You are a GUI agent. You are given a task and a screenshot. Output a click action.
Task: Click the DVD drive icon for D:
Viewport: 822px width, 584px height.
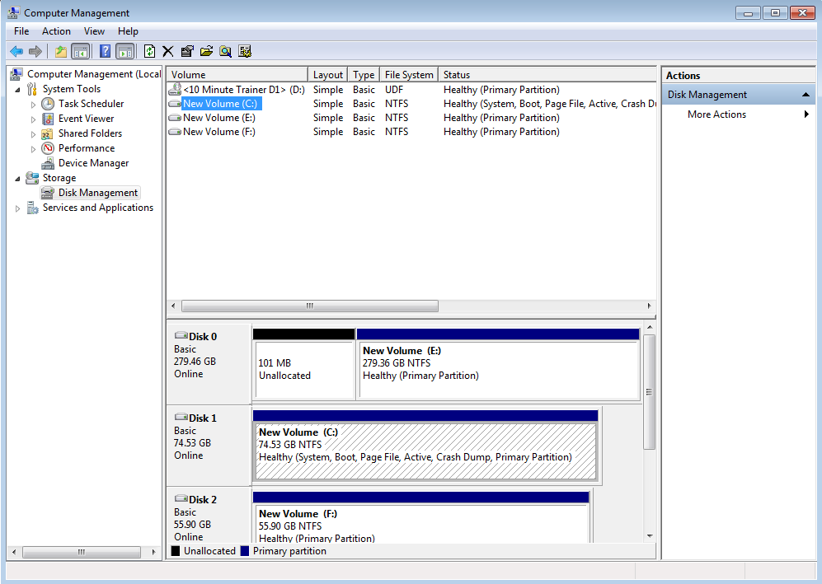click(175, 89)
